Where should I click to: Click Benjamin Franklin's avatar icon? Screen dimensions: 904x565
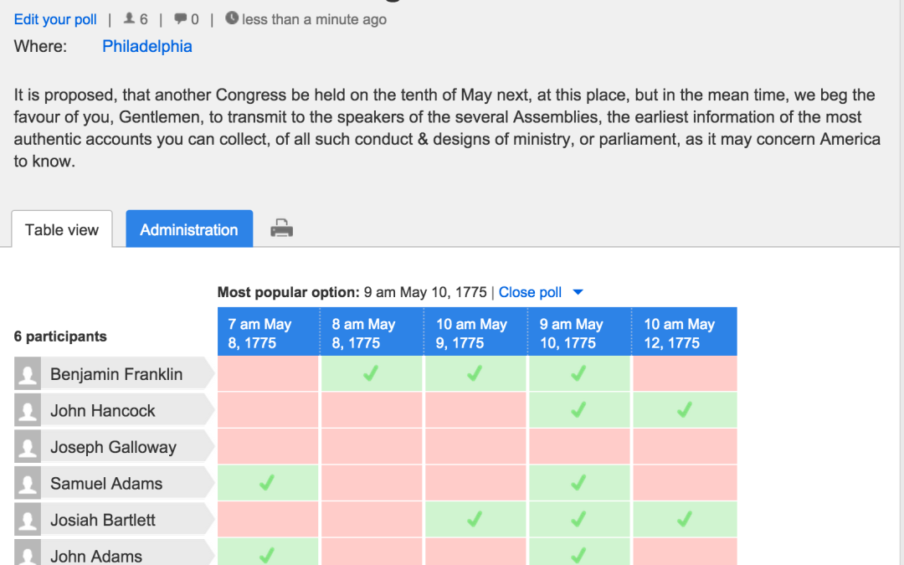pyautogui.click(x=28, y=374)
